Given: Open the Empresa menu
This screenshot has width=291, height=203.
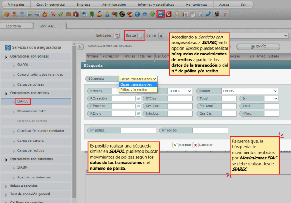Looking at the screenshot, I should tap(83, 5).
